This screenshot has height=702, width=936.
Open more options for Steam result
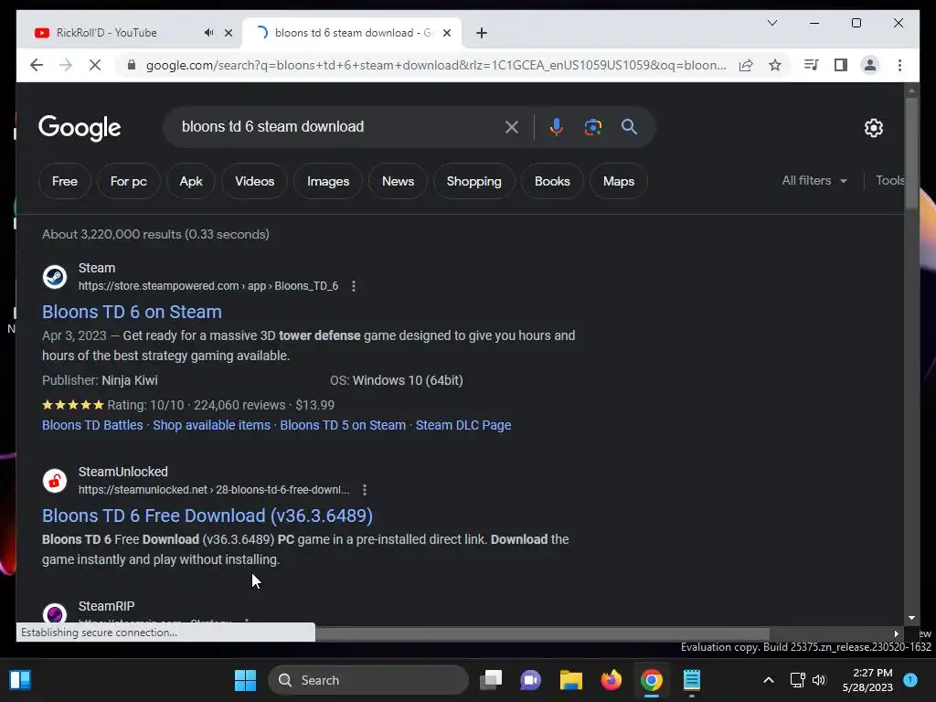[x=354, y=286]
